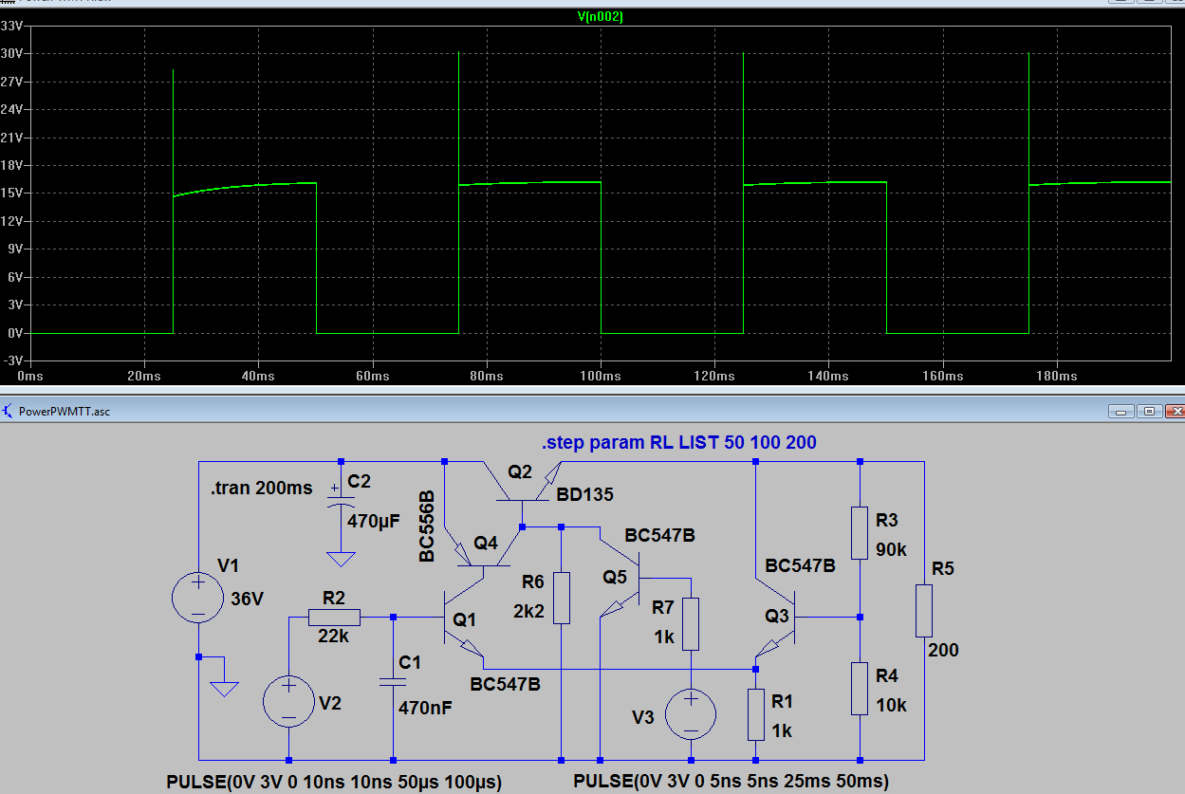Click the 1k value of R7
The width and height of the screenshot is (1185, 794).
point(663,637)
